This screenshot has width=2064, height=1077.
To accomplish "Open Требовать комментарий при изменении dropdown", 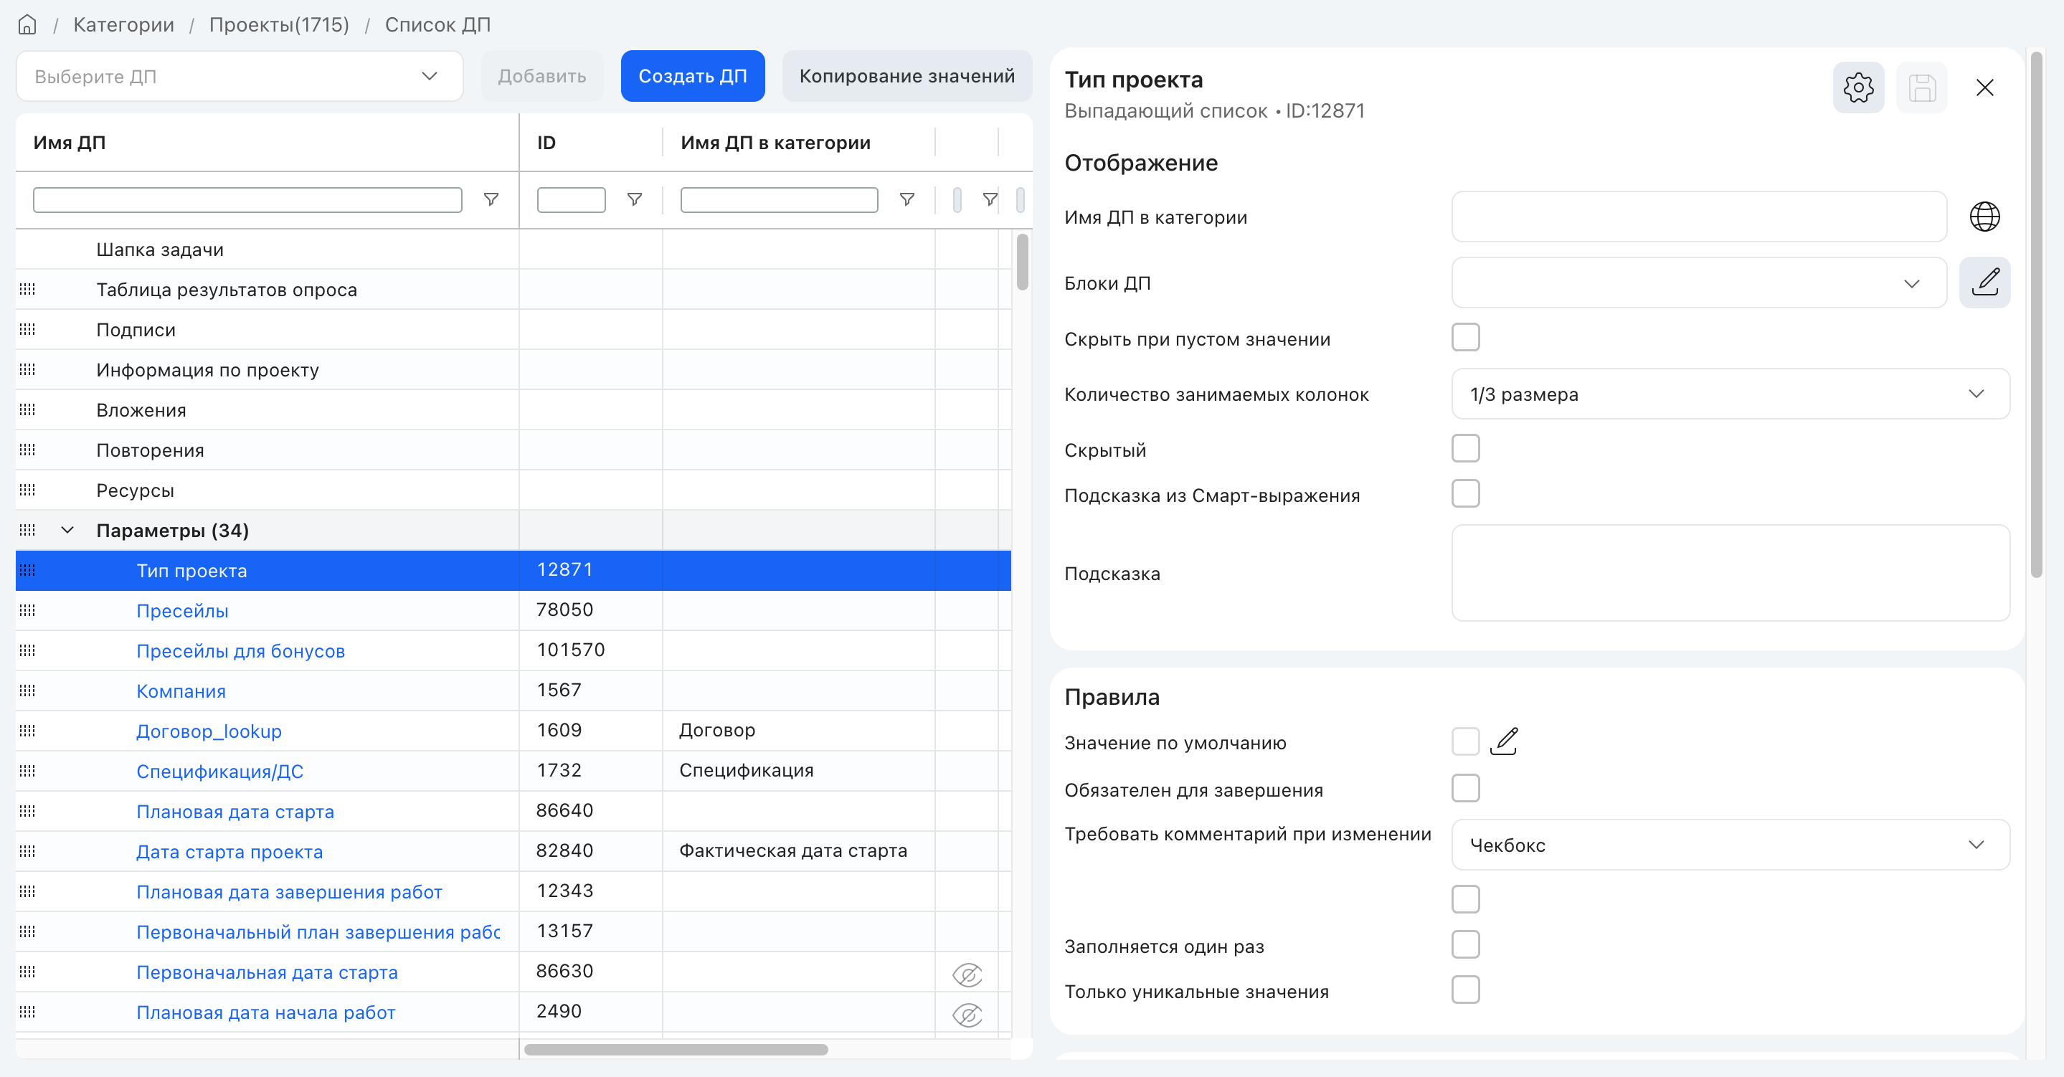I will (x=1731, y=845).
